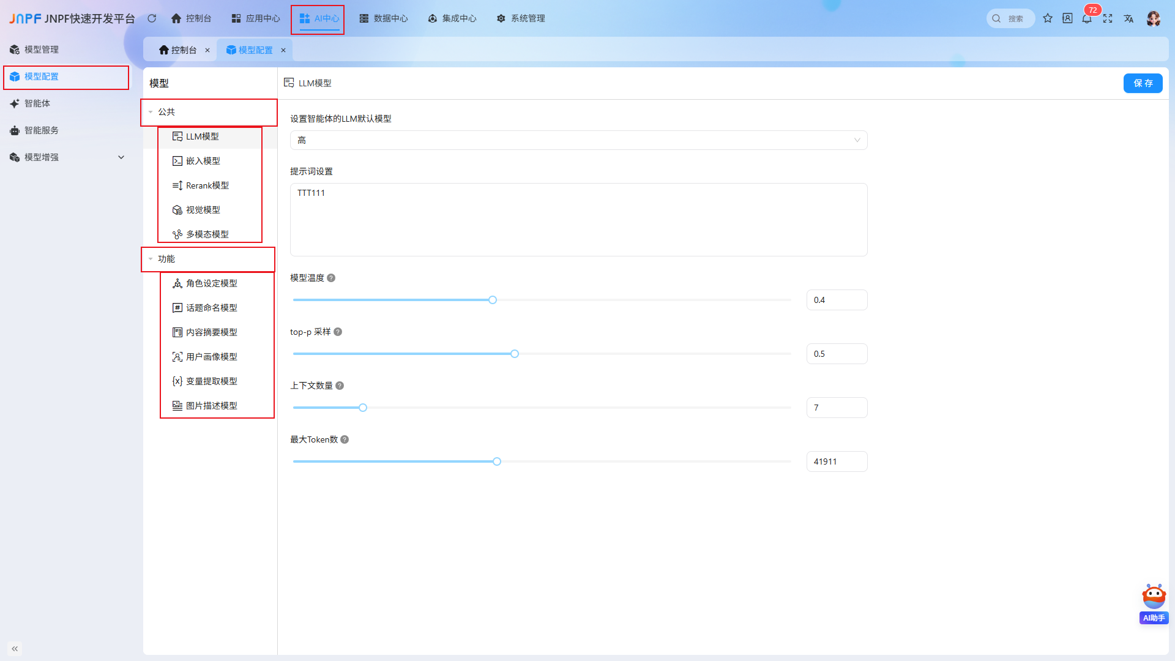Click the 保存 button
Screen dimensions: 1175x661
point(1143,83)
